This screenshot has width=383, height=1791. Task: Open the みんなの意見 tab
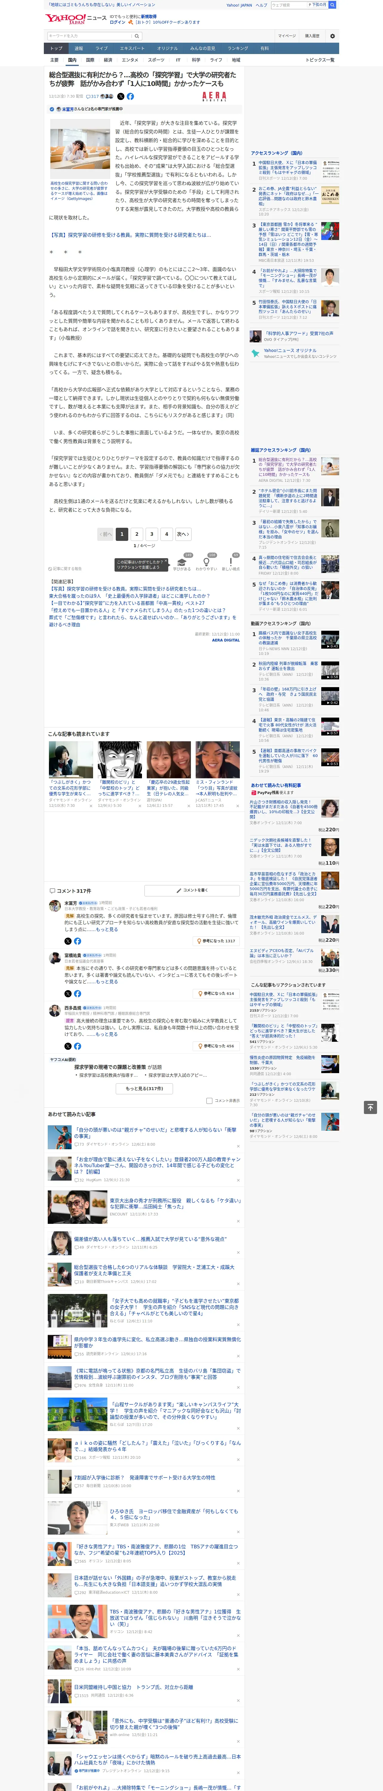click(x=203, y=48)
